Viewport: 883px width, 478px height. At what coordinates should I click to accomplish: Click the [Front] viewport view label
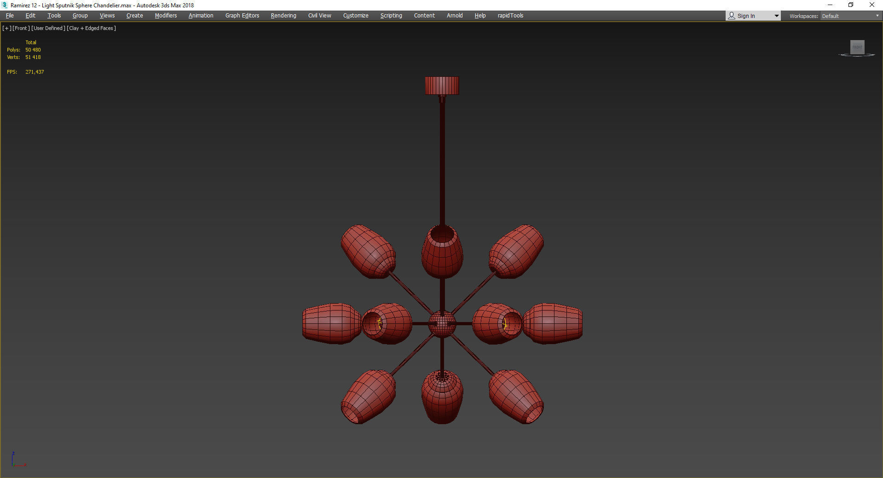coord(21,28)
